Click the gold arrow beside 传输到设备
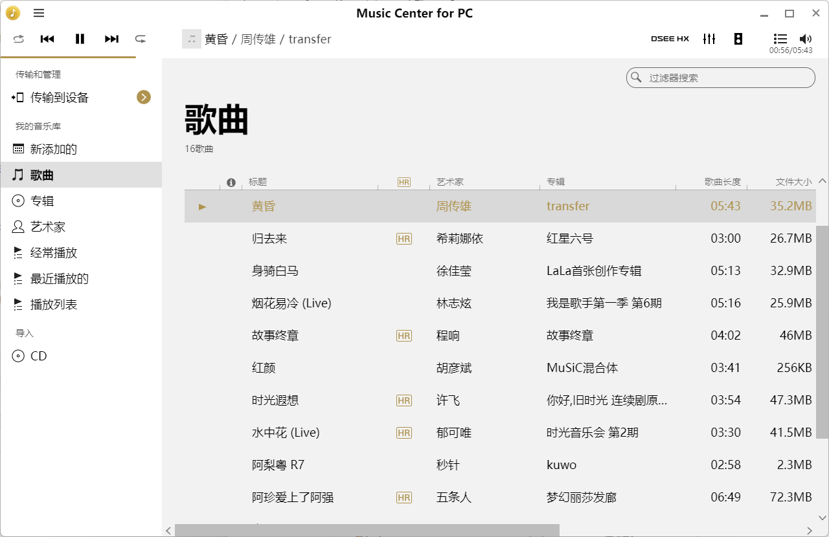 [144, 97]
